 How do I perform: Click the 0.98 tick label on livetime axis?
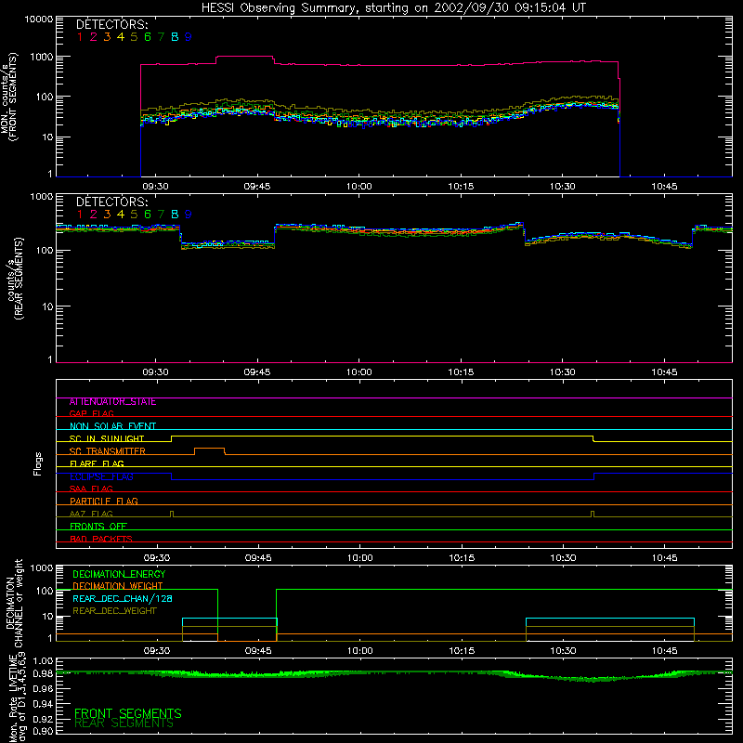tap(43, 673)
